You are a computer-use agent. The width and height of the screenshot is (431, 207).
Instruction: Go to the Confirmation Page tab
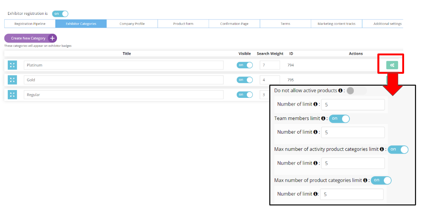(x=234, y=24)
